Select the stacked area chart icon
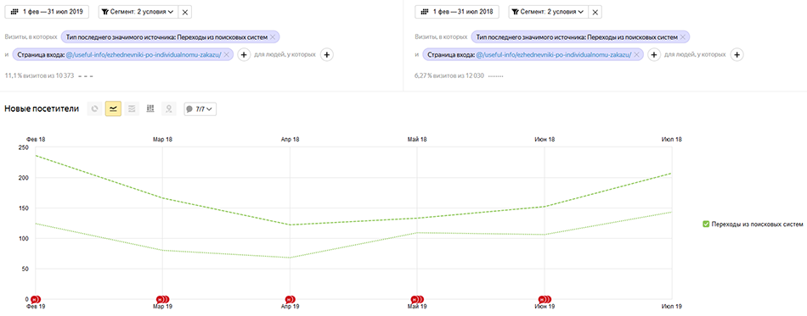 [132, 108]
